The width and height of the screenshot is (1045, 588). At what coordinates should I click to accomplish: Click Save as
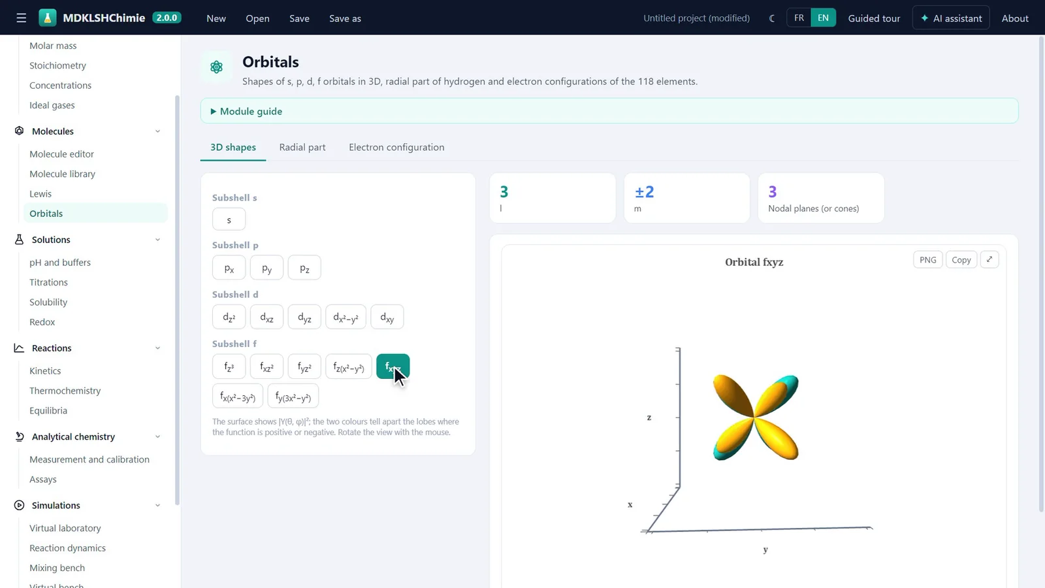(x=345, y=18)
